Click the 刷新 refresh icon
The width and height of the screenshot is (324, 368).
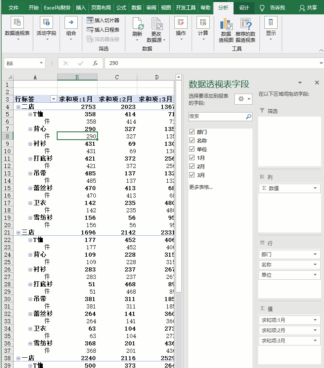pyautogui.click(x=138, y=24)
